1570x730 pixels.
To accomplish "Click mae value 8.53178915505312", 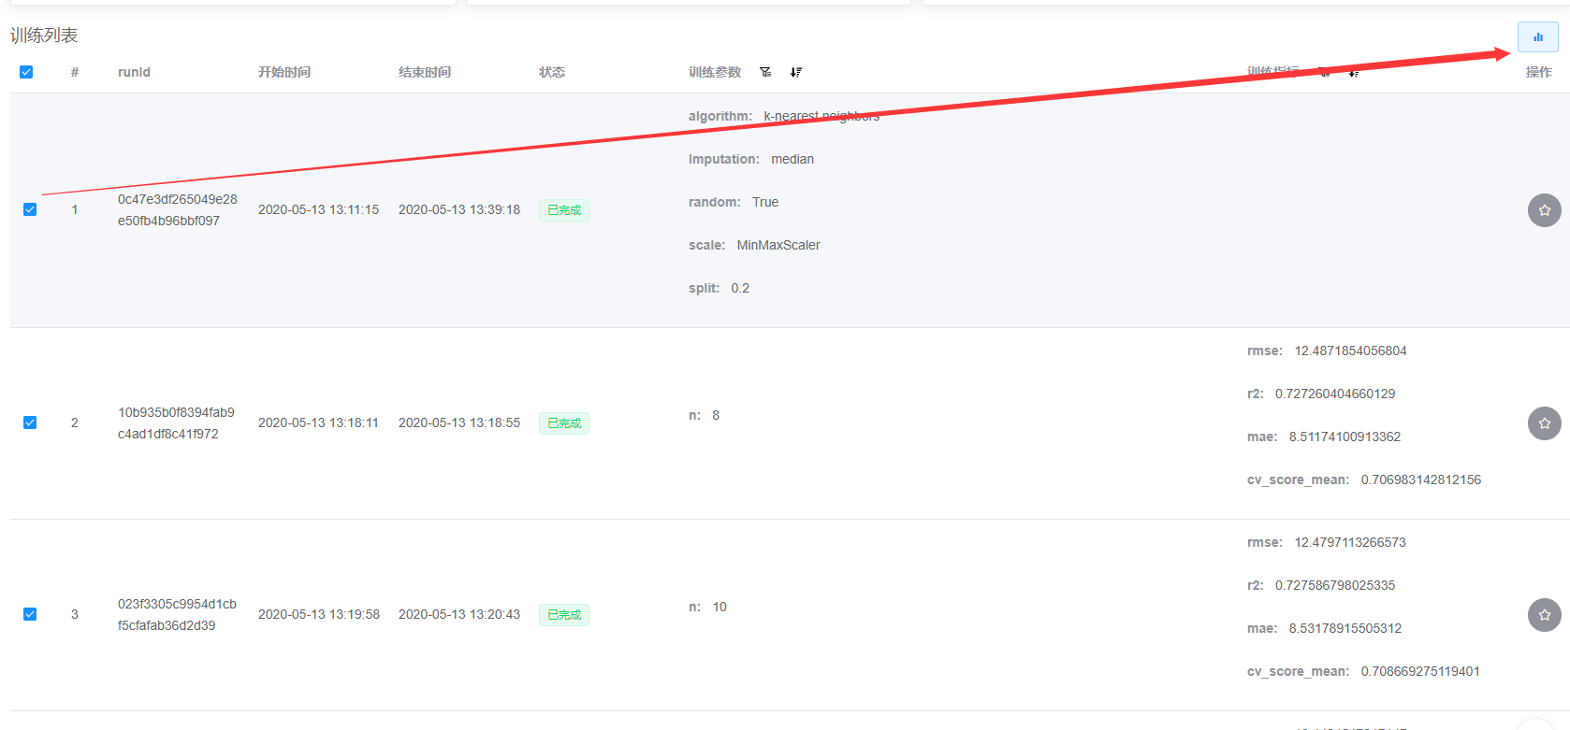I will tap(1345, 628).
